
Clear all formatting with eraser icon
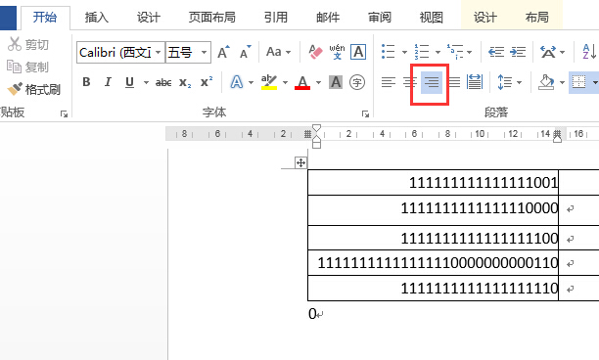[x=315, y=52]
